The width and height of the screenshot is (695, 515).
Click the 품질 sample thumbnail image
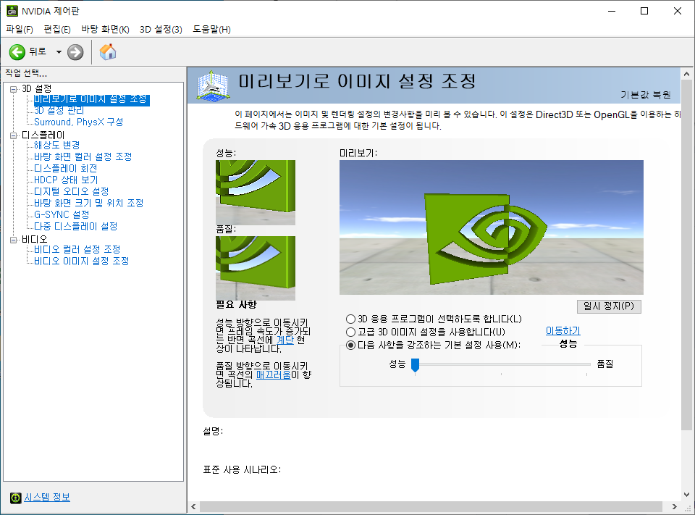256,268
